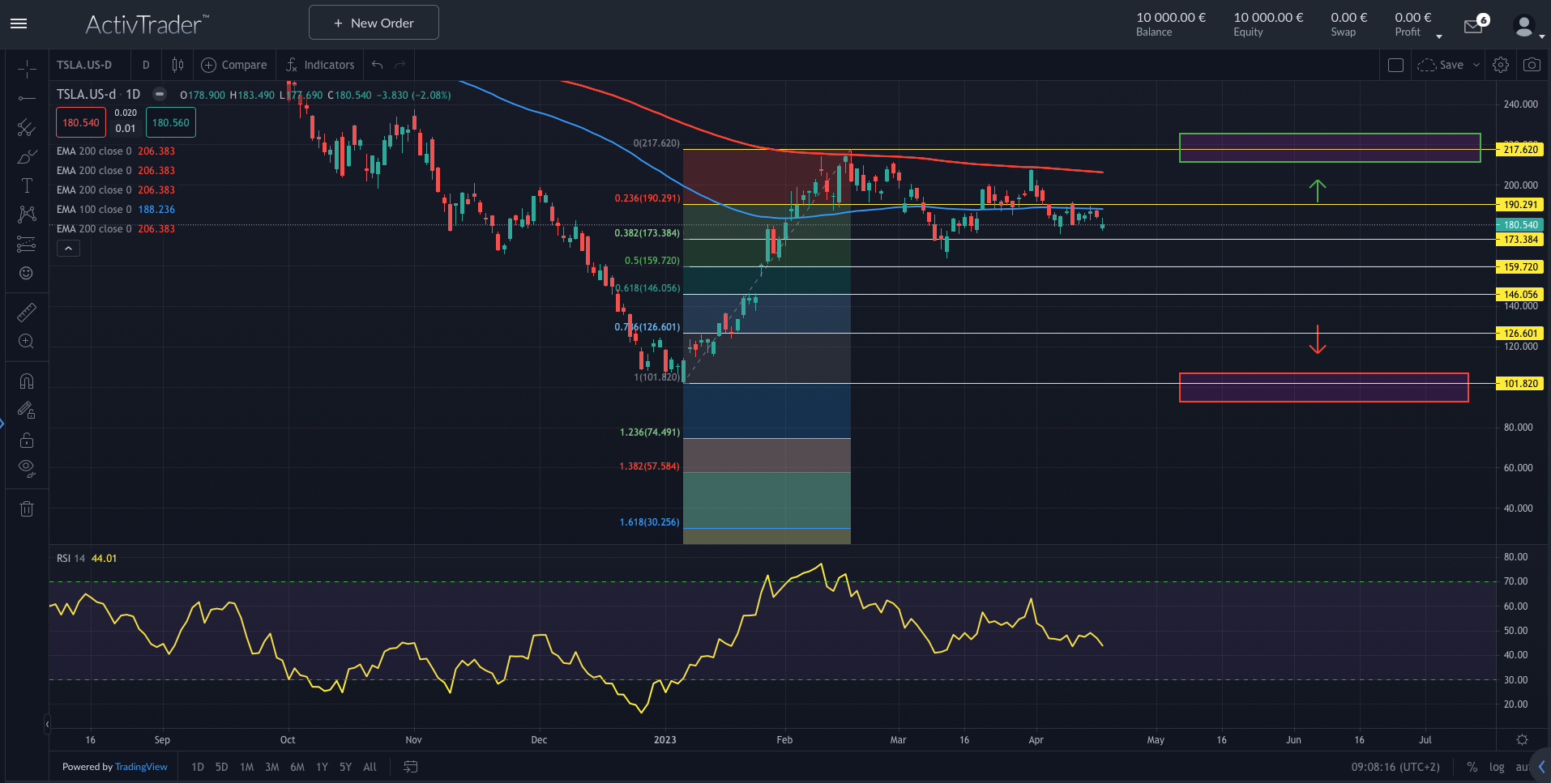Click the New Order button
The image size is (1551, 783).
[374, 23]
